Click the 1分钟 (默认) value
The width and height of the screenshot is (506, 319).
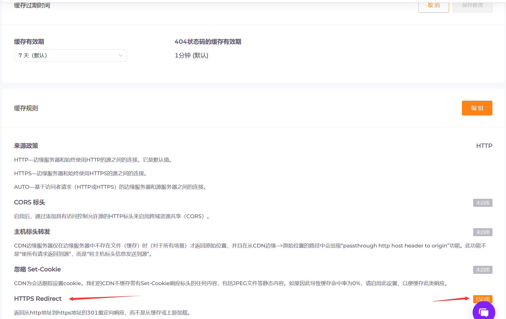click(192, 55)
